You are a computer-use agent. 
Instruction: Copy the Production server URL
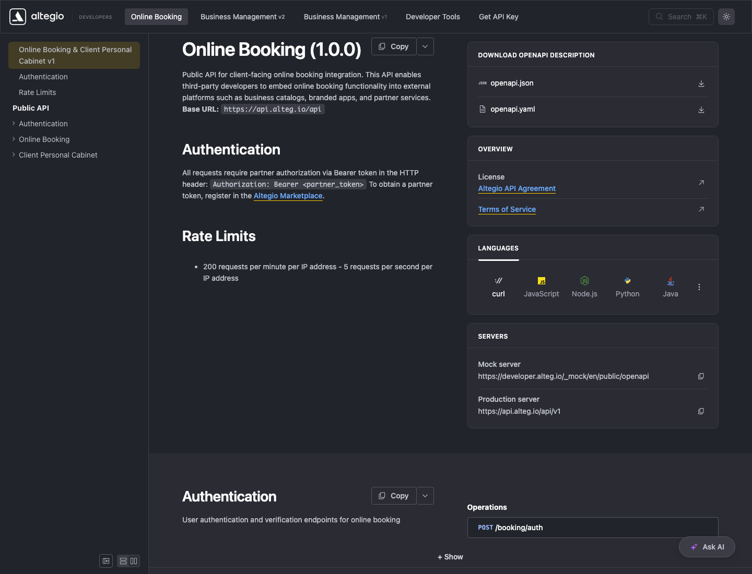[x=701, y=411]
